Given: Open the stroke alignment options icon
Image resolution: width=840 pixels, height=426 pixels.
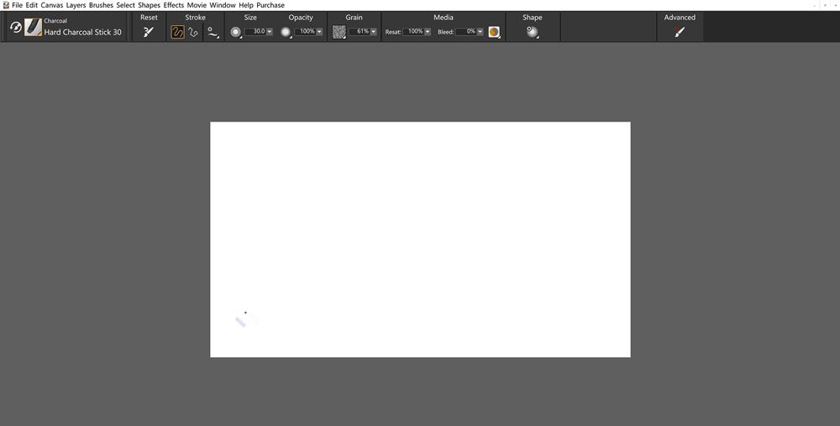Looking at the screenshot, I should (x=213, y=32).
